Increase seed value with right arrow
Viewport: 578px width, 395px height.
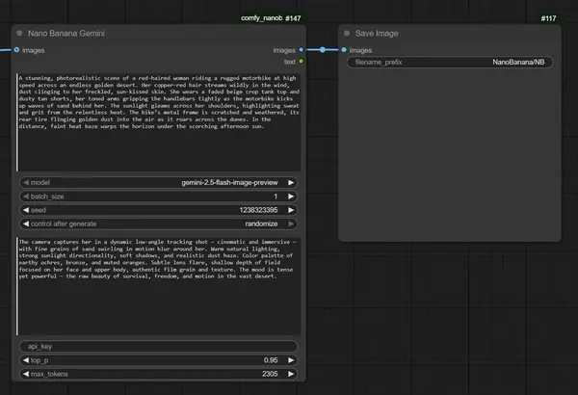[x=291, y=210]
